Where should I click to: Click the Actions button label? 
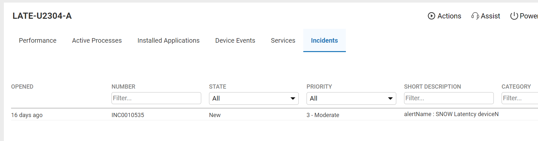[449, 16]
